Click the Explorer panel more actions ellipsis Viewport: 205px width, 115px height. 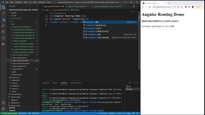37,6
